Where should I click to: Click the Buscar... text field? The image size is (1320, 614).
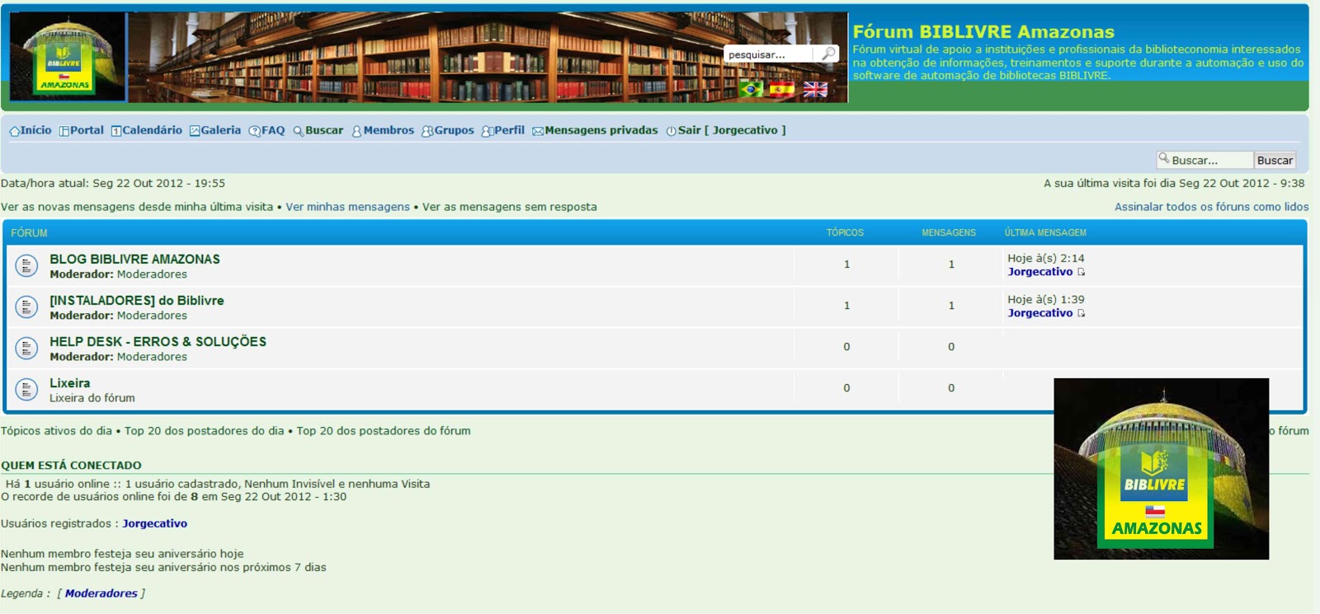click(x=1204, y=160)
